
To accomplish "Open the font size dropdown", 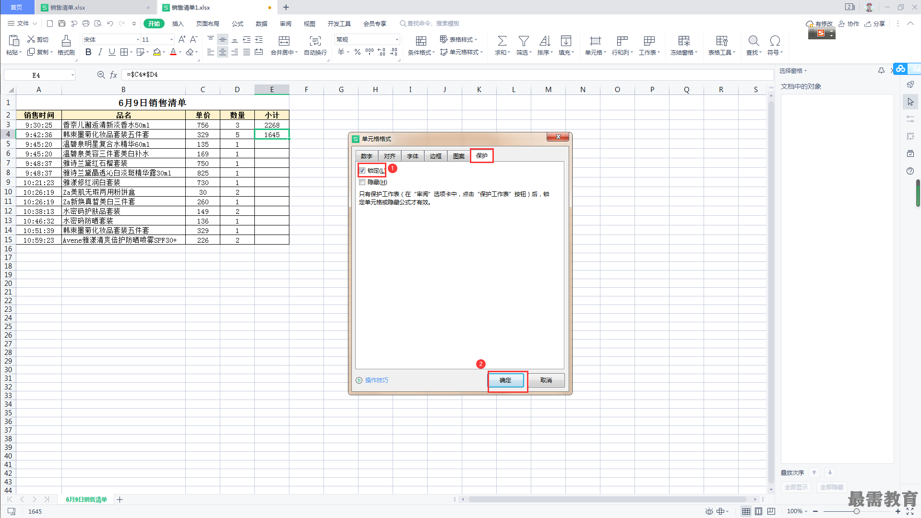I will [171, 39].
